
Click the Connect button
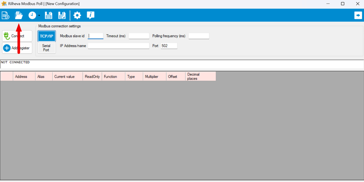pos(17,36)
